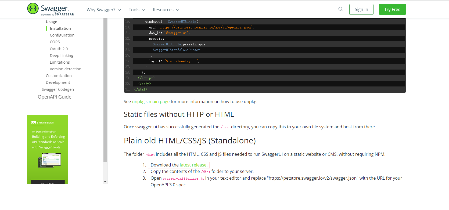Click /dist in 'Copy the contents' step

pos(206,172)
